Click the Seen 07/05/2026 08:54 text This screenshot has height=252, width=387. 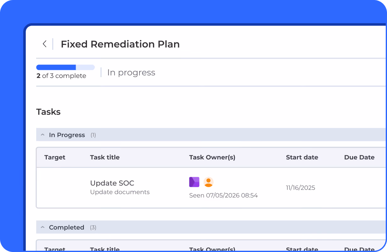pyautogui.click(x=223, y=196)
